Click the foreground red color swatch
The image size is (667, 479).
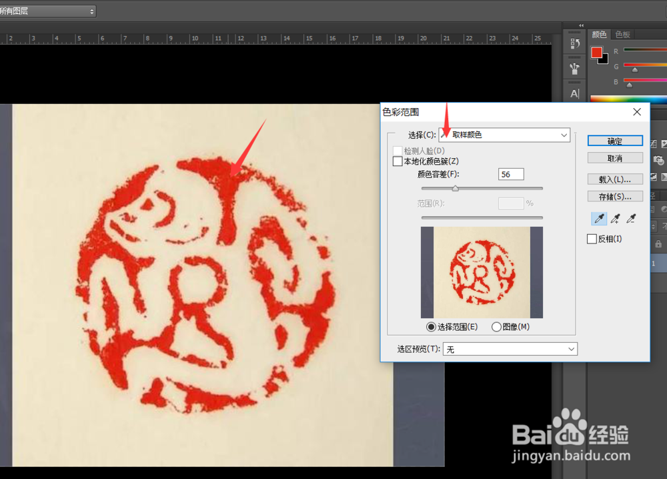[596, 52]
